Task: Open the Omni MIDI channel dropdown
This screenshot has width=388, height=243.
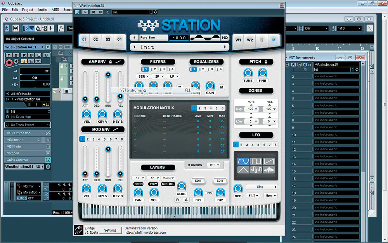Action: pyautogui.click(x=168, y=178)
